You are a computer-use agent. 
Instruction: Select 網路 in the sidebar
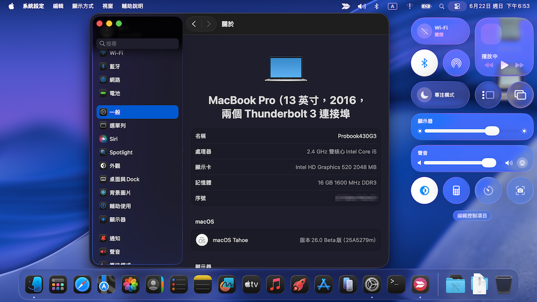click(137, 80)
